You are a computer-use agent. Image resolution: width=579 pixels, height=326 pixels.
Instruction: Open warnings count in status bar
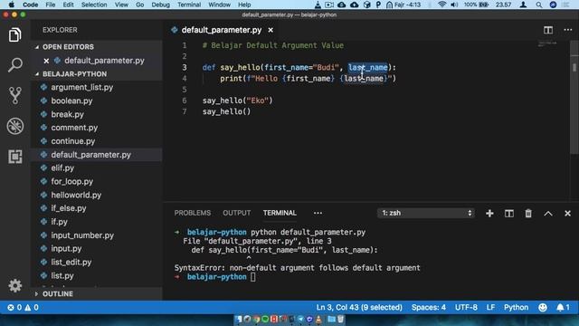(x=32, y=308)
